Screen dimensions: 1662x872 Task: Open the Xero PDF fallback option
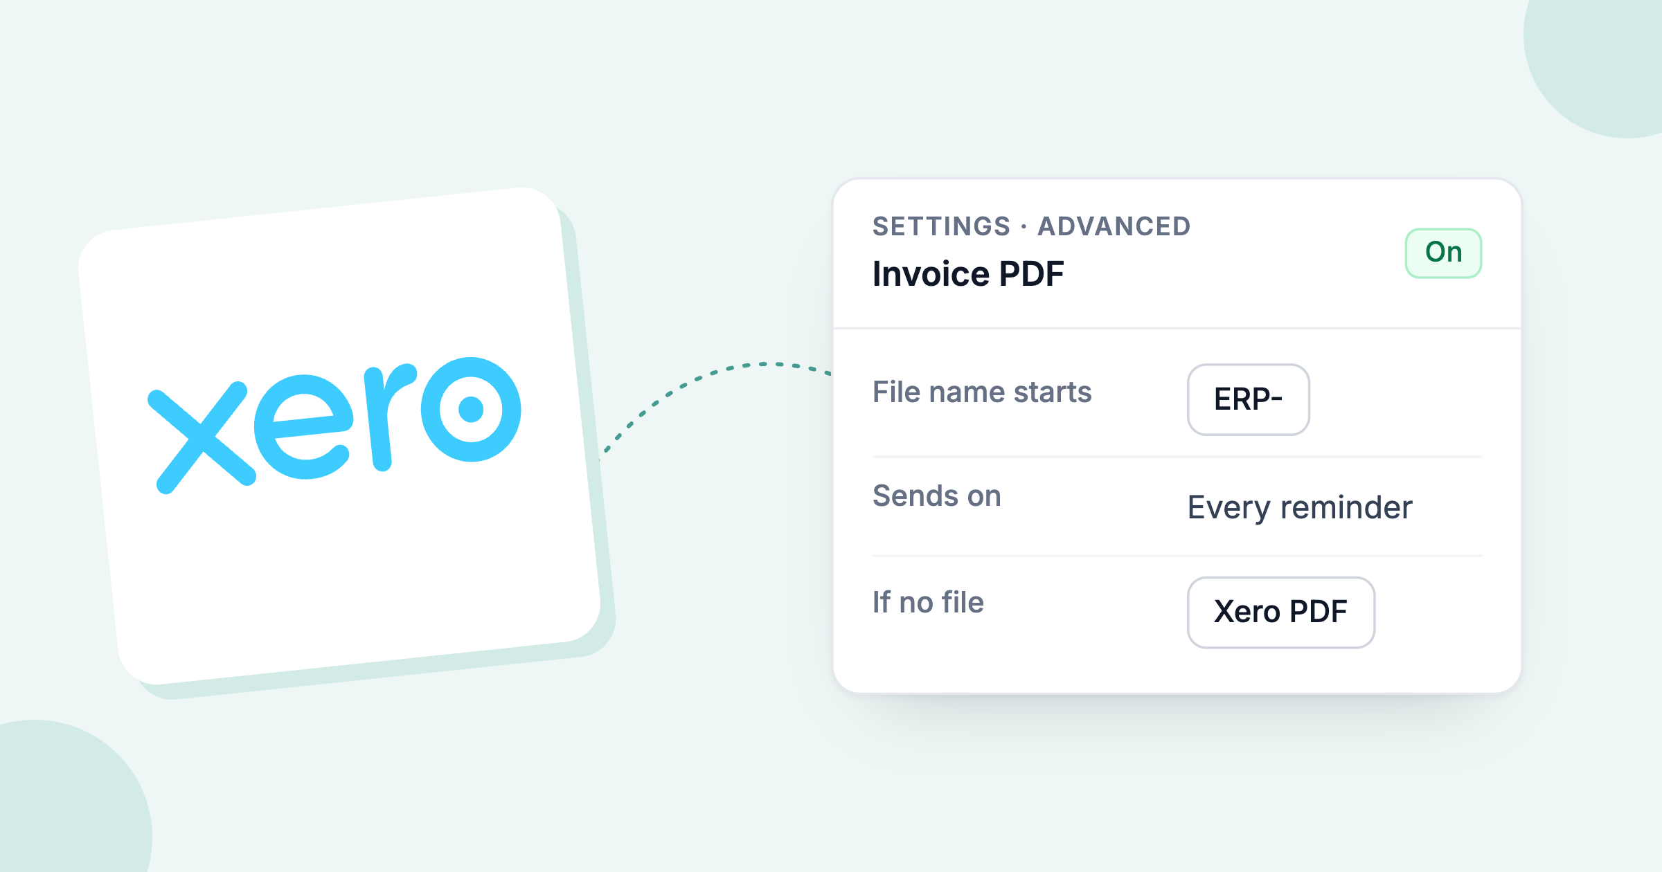click(x=1280, y=612)
